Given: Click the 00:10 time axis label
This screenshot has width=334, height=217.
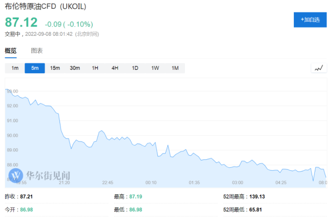Looking at the screenshot, I should pos(151,183).
